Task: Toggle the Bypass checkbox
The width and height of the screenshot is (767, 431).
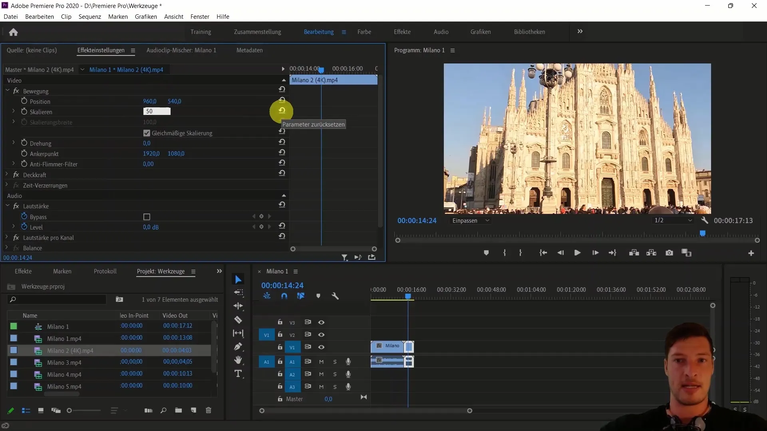Action: click(147, 217)
